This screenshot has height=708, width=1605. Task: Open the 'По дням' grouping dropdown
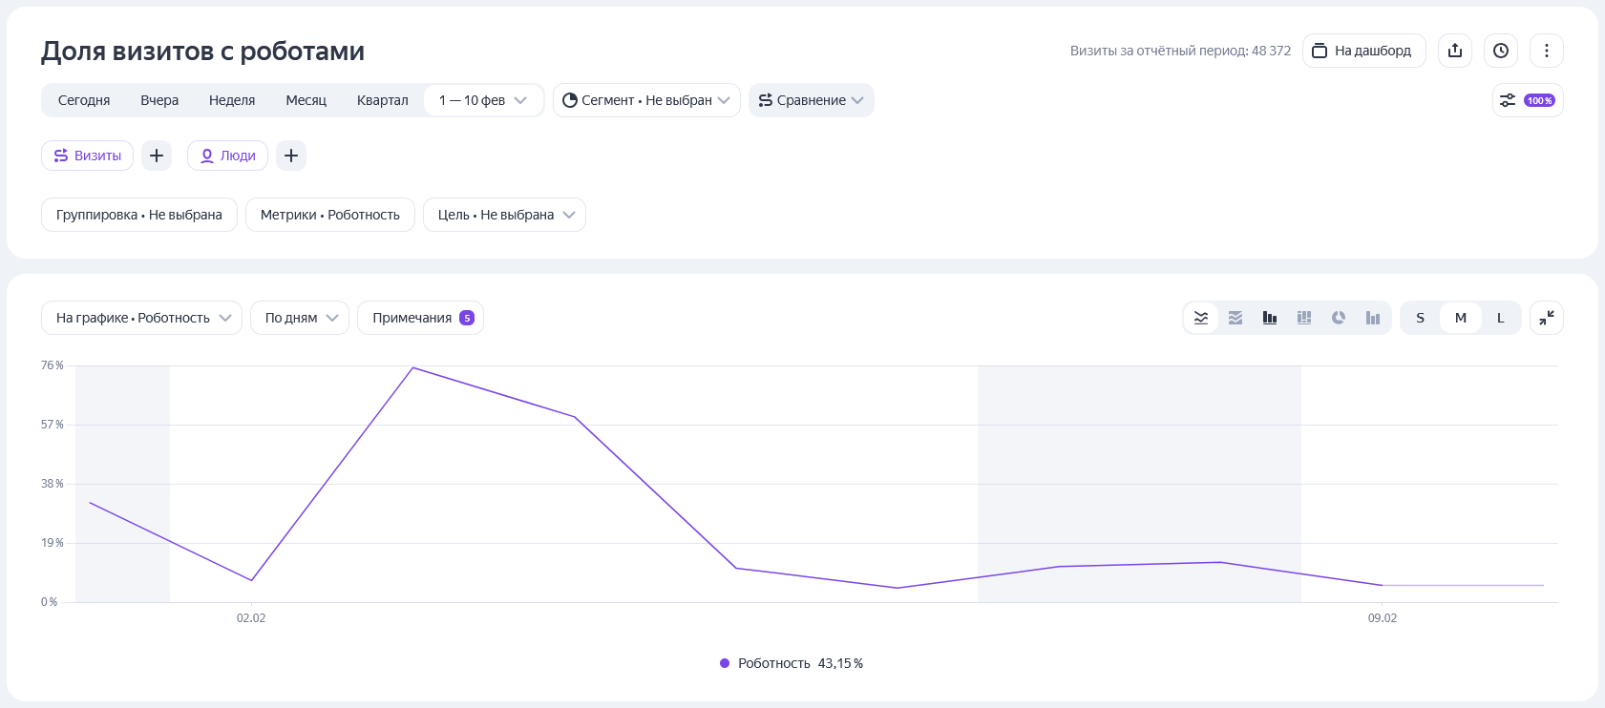[x=300, y=318]
